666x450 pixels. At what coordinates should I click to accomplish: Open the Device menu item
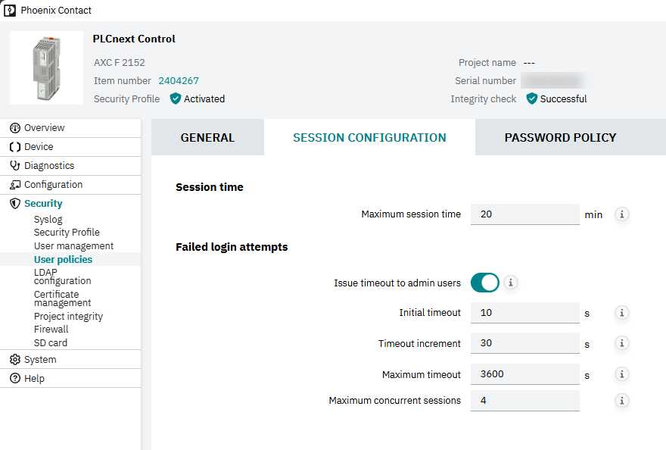70,147
